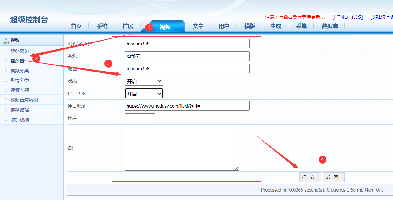Viewport: 393px width, 200px height.
Task: Open the 状态 dropdown
Action: 144,81
